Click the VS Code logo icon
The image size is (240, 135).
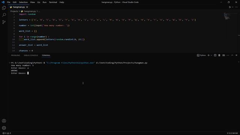click(x=3, y=2)
